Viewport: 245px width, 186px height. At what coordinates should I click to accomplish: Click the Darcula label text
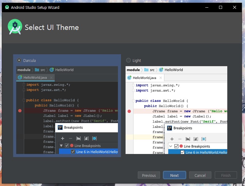click(29, 60)
